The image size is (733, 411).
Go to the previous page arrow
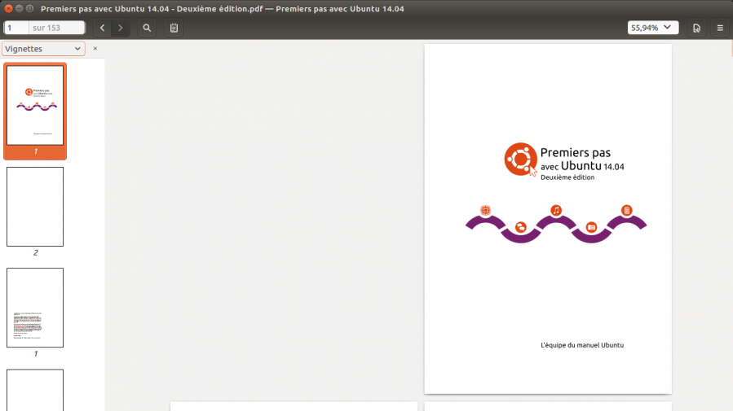103,28
